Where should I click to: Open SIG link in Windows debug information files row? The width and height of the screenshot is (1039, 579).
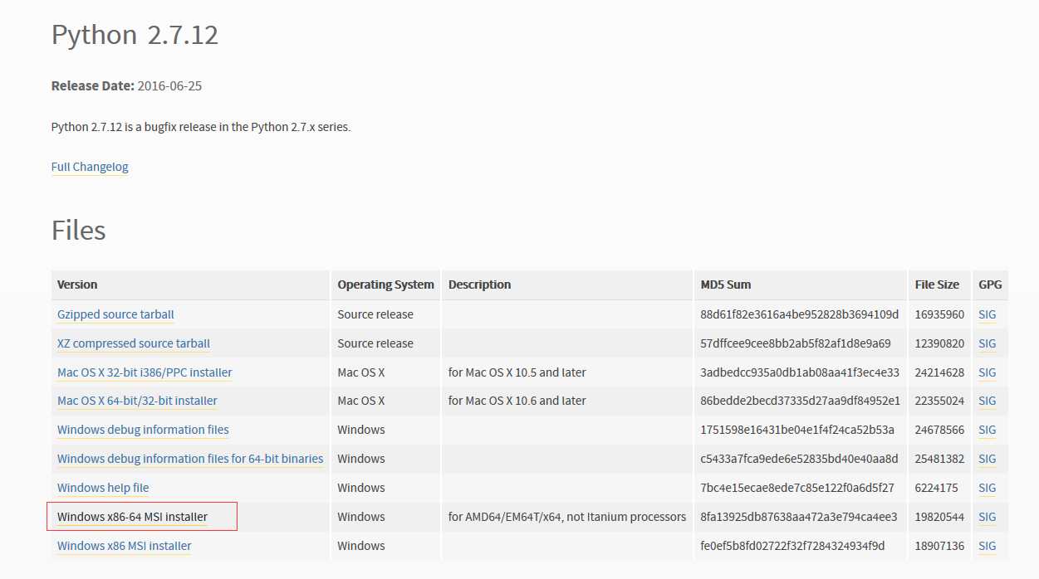pyautogui.click(x=987, y=430)
